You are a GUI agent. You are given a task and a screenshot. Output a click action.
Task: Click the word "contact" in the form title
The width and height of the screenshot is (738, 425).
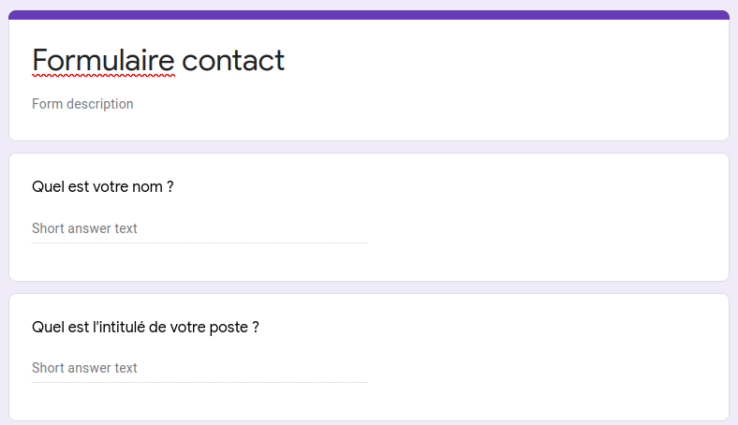(233, 61)
